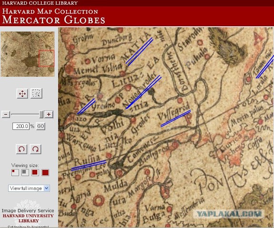Click the plus zoom in button
The height and width of the screenshot is (228, 274).
point(49,114)
